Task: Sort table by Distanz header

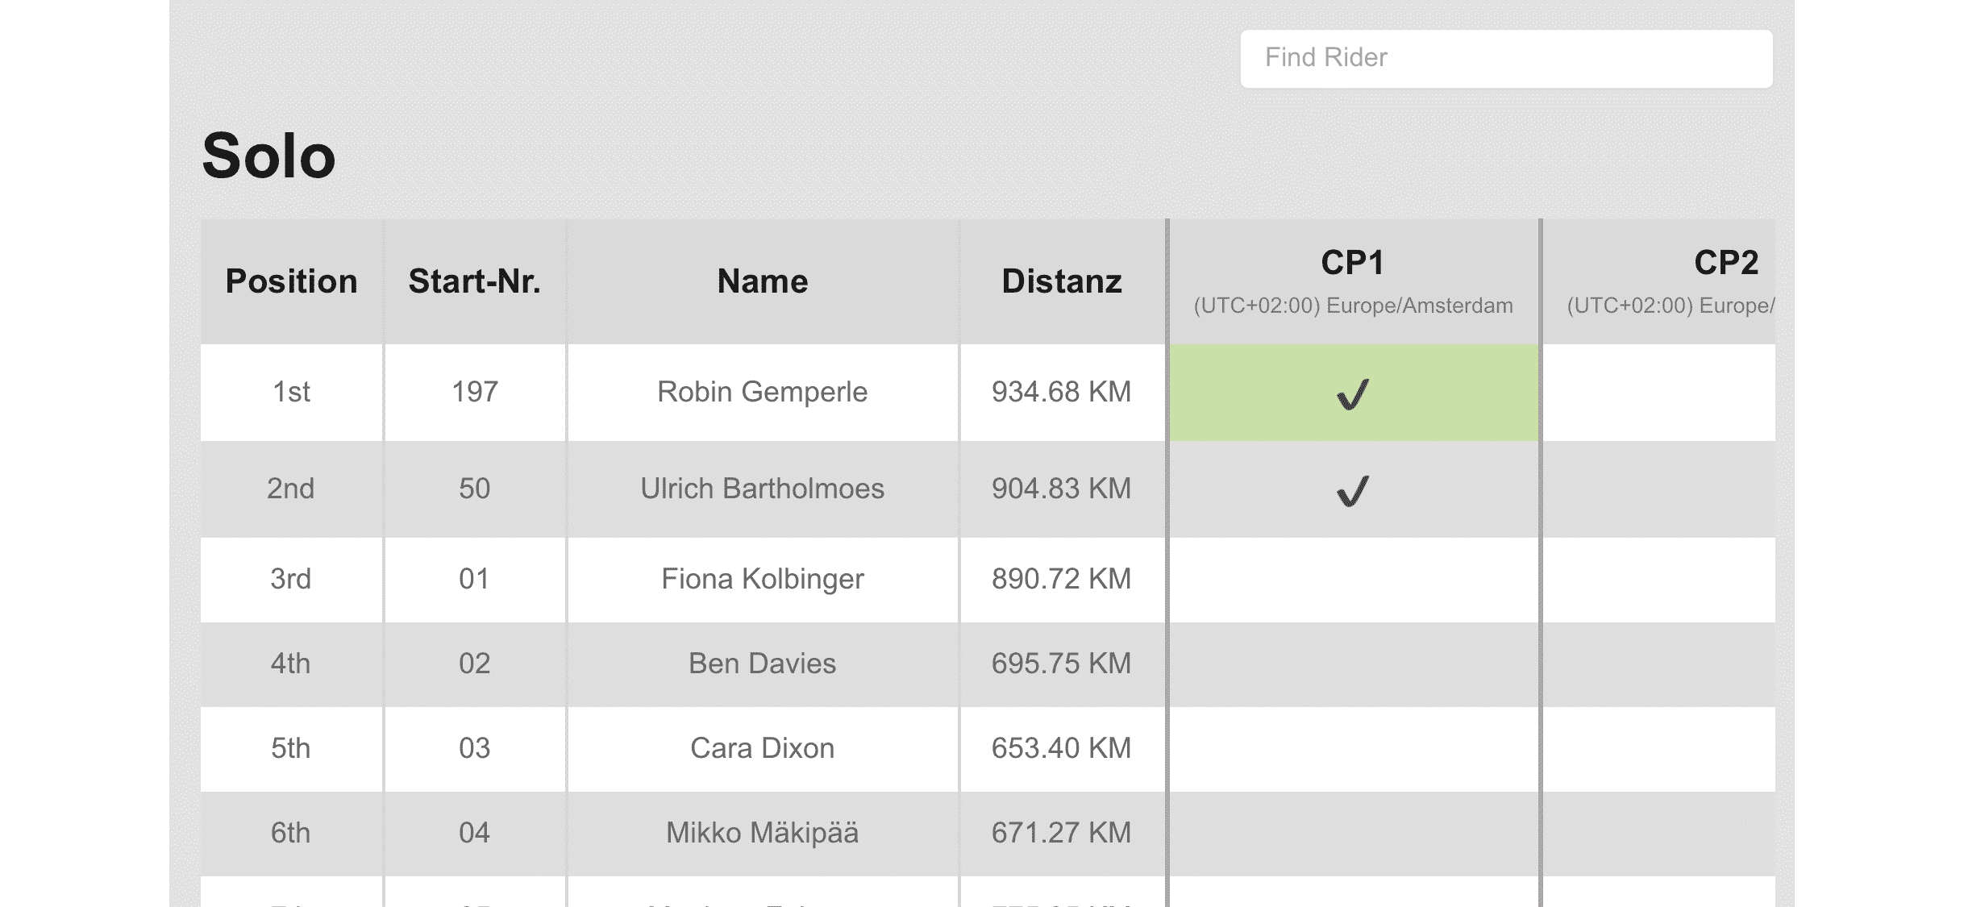Action: (1061, 281)
